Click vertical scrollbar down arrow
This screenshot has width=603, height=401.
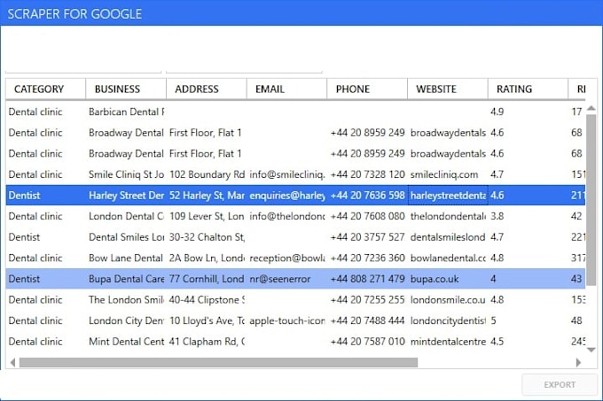(591, 350)
